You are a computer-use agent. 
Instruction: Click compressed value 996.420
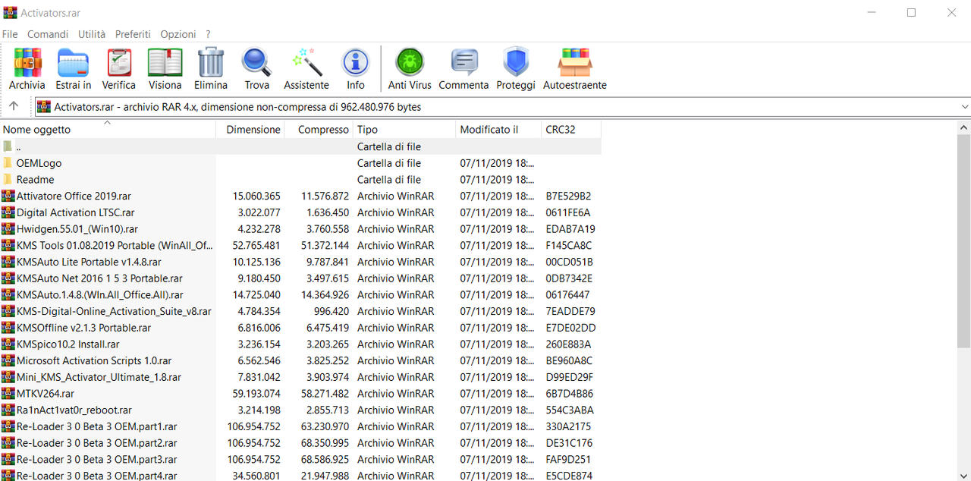[332, 311]
